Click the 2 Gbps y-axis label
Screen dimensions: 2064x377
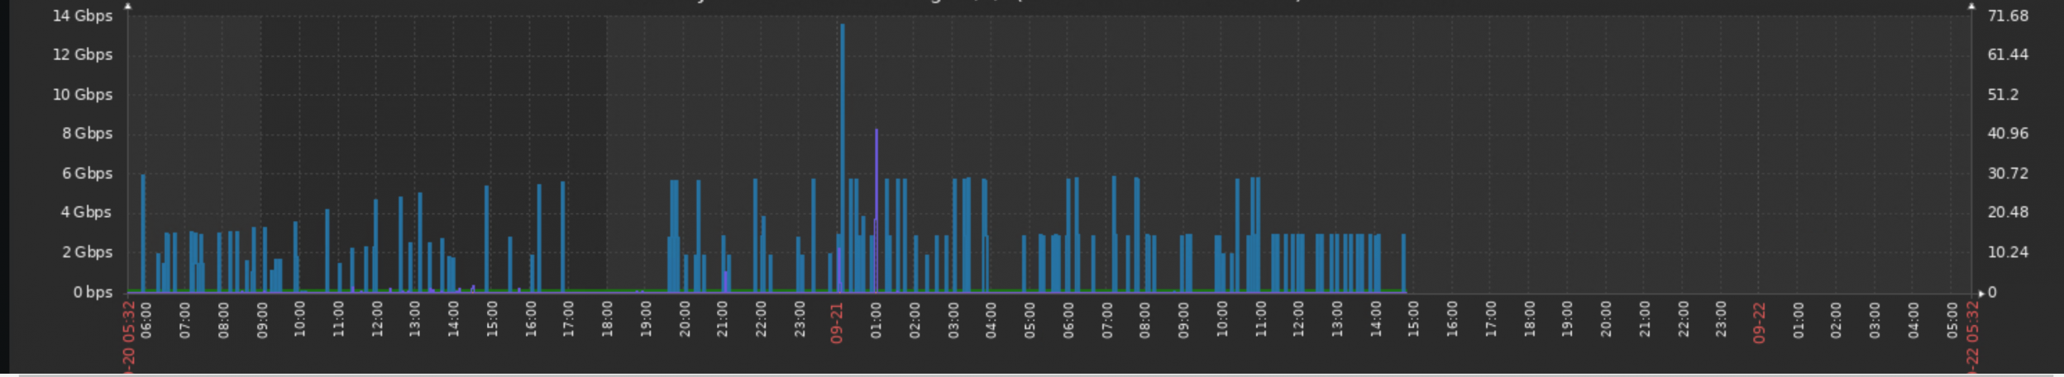tap(87, 252)
